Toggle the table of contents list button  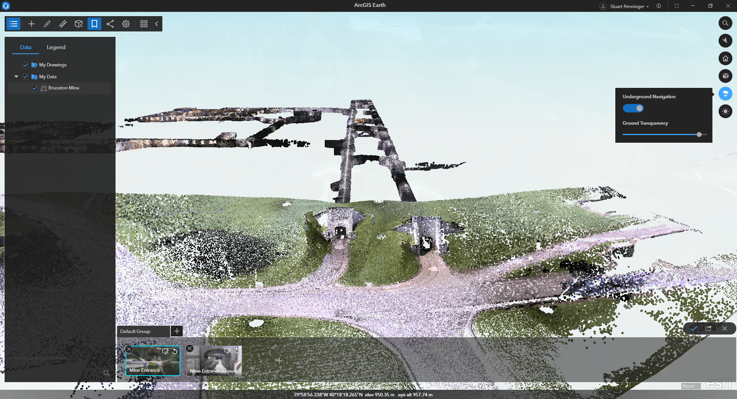[13, 24]
